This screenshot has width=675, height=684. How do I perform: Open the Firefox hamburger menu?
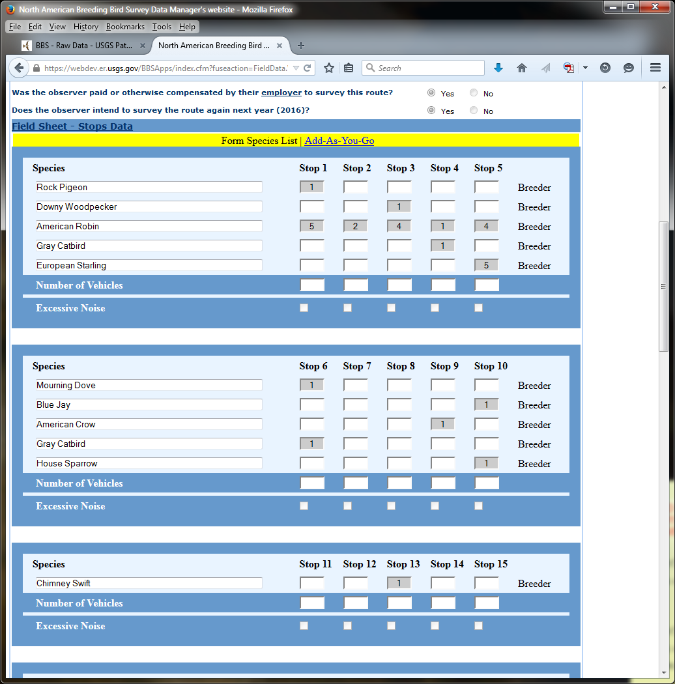pyautogui.click(x=655, y=68)
